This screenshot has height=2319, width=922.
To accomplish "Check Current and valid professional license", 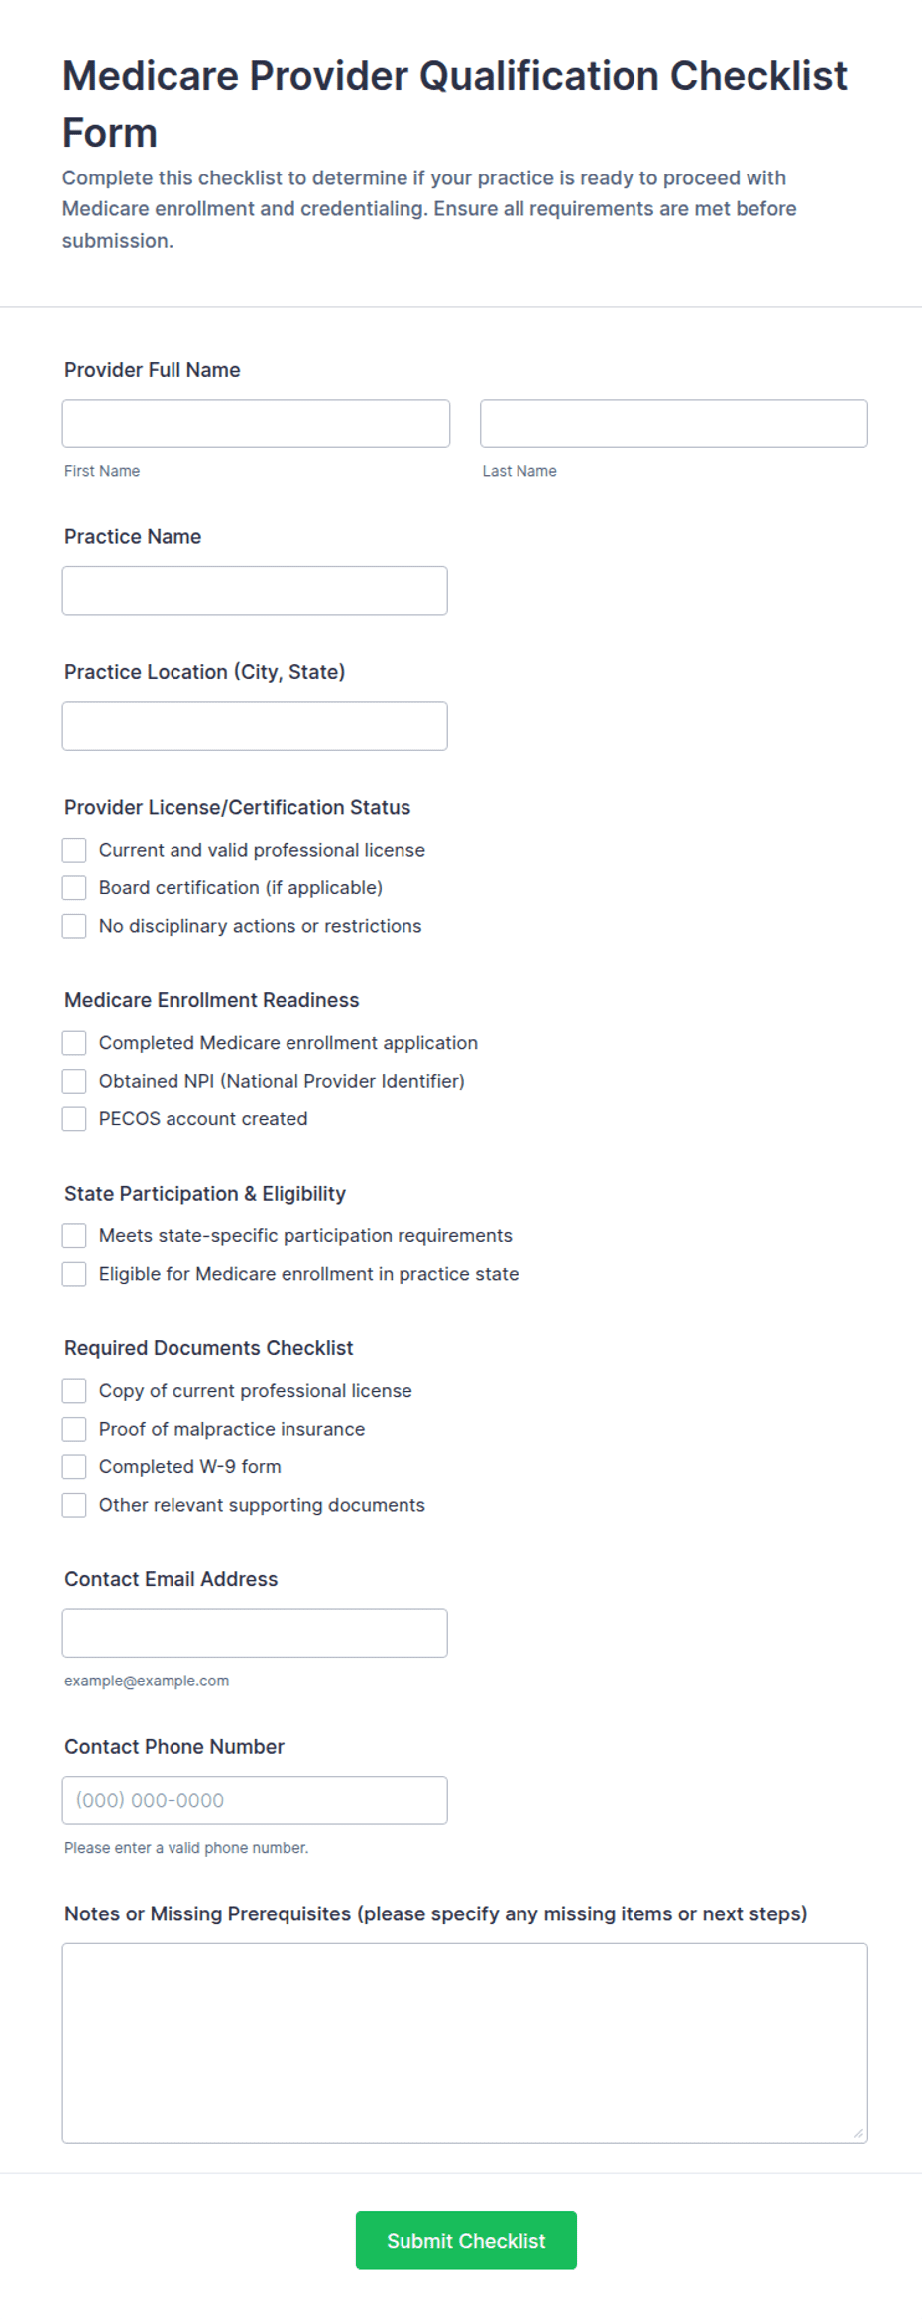I will 74,850.
